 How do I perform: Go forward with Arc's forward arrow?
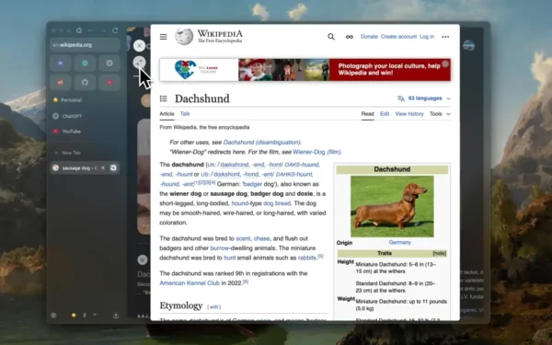point(103,30)
